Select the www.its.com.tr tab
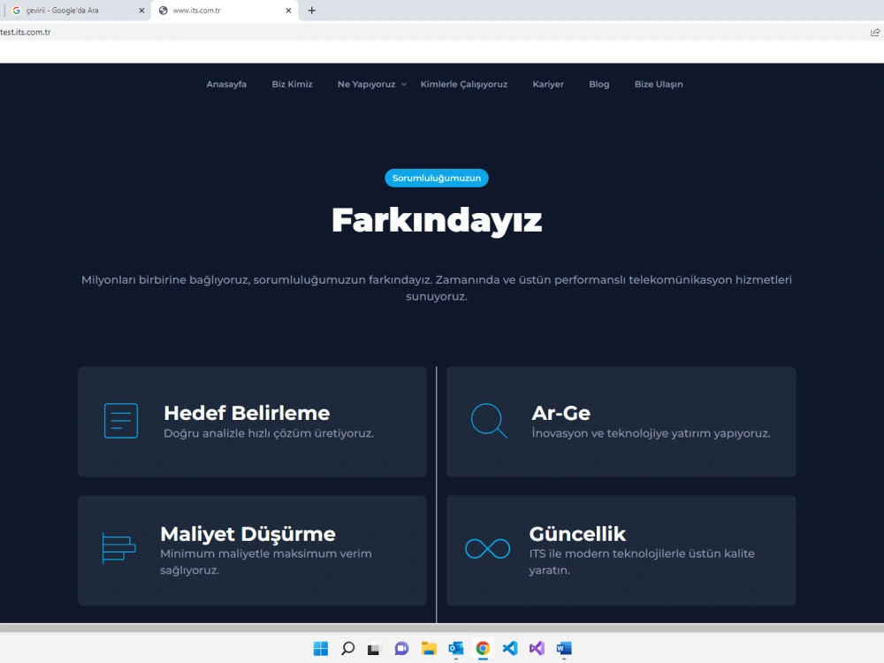The width and height of the screenshot is (884, 663). (225, 10)
